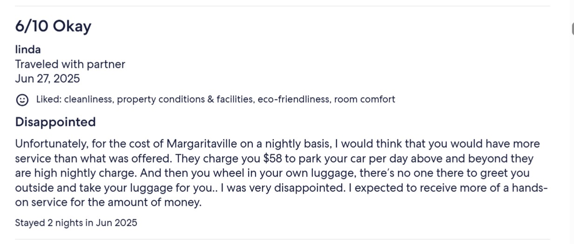This screenshot has width=574, height=244.
Task: Click "room comfort" in the Liked list
Action: tap(365, 99)
